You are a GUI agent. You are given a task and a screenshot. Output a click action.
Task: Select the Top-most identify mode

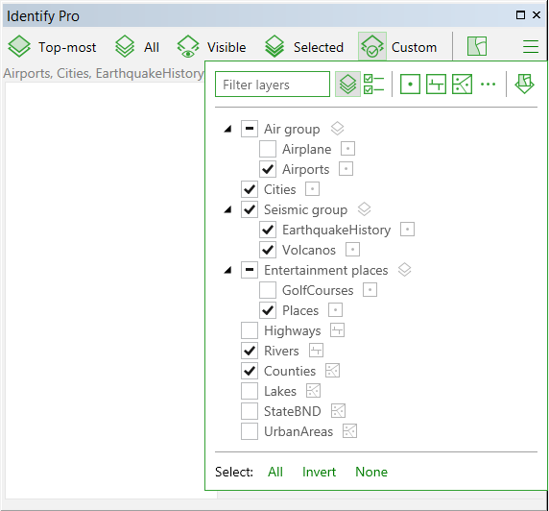[52, 47]
